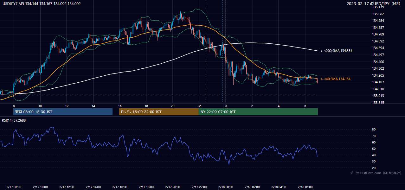Click the RSI 50 level label

374,149
